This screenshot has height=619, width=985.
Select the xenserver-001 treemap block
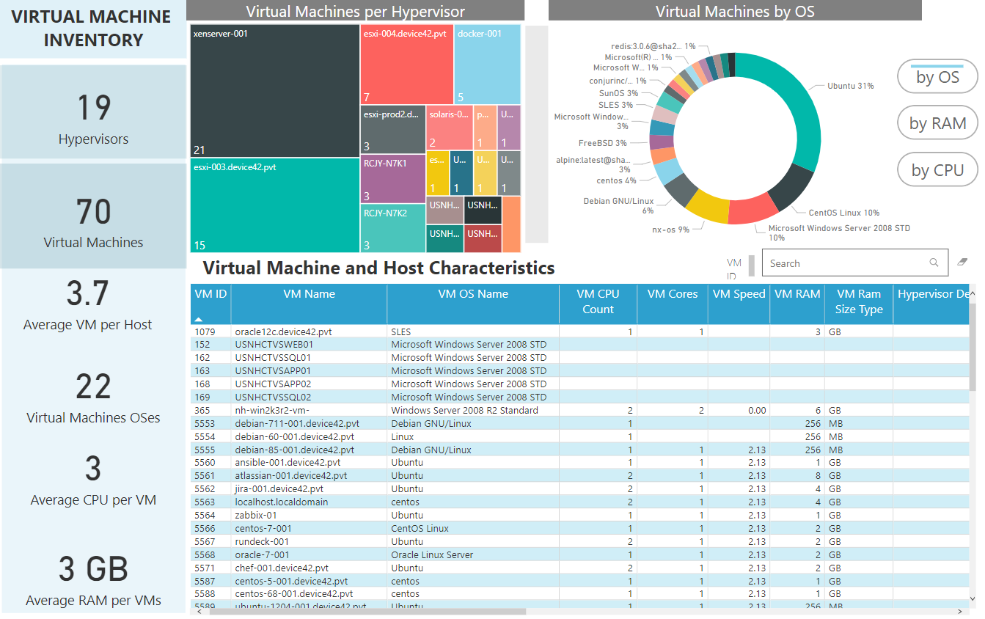pos(274,91)
